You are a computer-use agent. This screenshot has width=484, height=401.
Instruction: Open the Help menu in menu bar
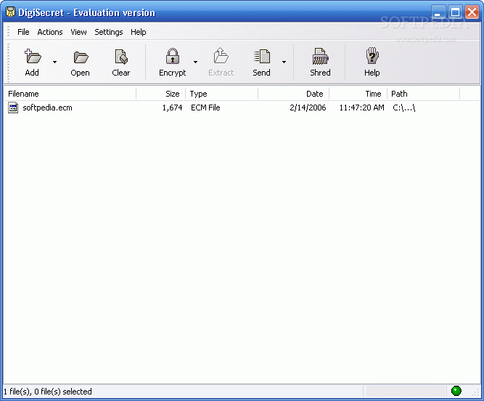(x=138, y=32)
